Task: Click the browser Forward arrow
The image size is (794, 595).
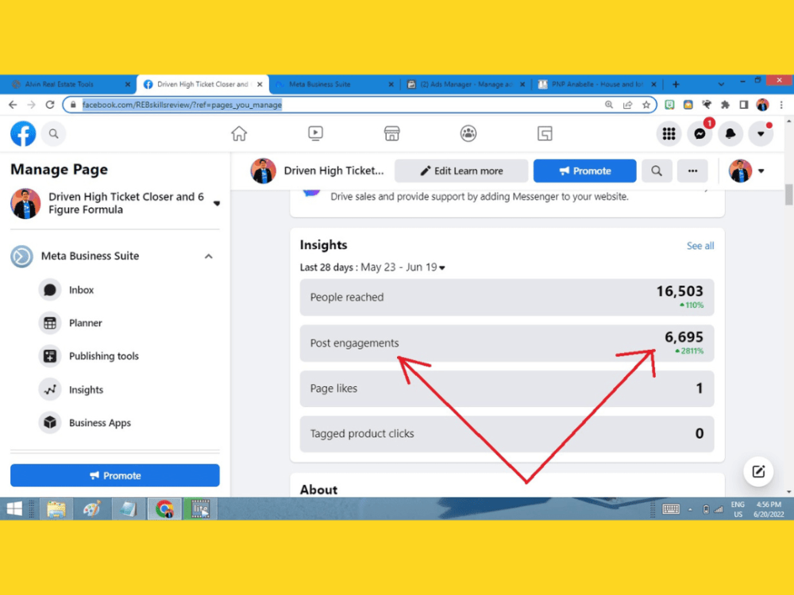Action: 32,105
